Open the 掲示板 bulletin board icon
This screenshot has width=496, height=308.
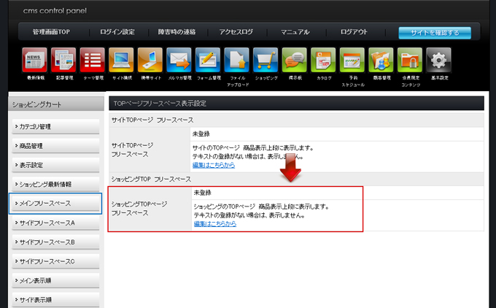(294, 61)
